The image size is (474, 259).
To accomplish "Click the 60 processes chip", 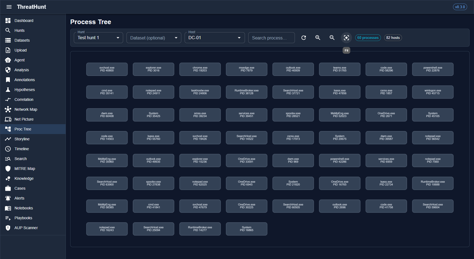I will [x=368, y=38].
